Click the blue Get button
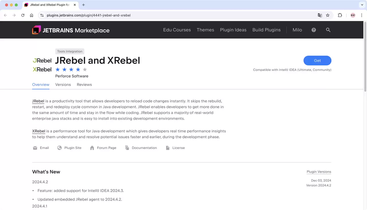367x210 pixels. (x=317, y=60)
